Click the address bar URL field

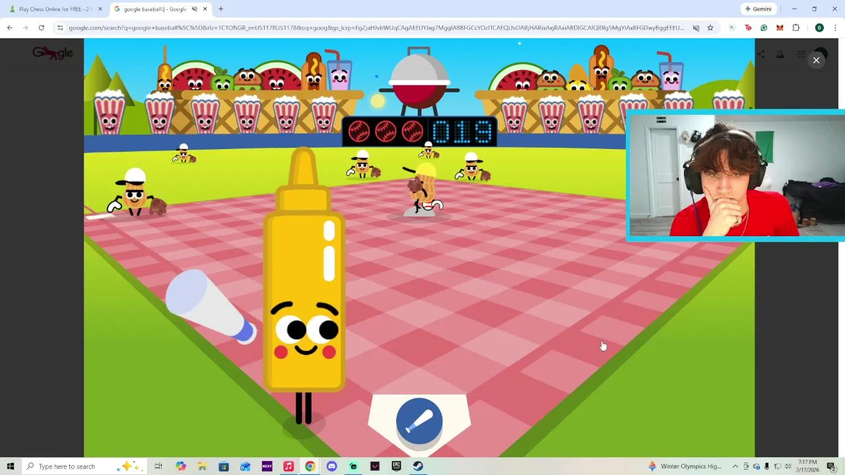tap(376, 28)
